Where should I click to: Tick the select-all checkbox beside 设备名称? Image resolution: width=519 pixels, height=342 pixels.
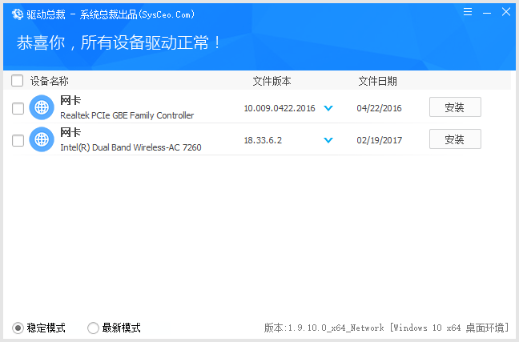click(18, 81)
